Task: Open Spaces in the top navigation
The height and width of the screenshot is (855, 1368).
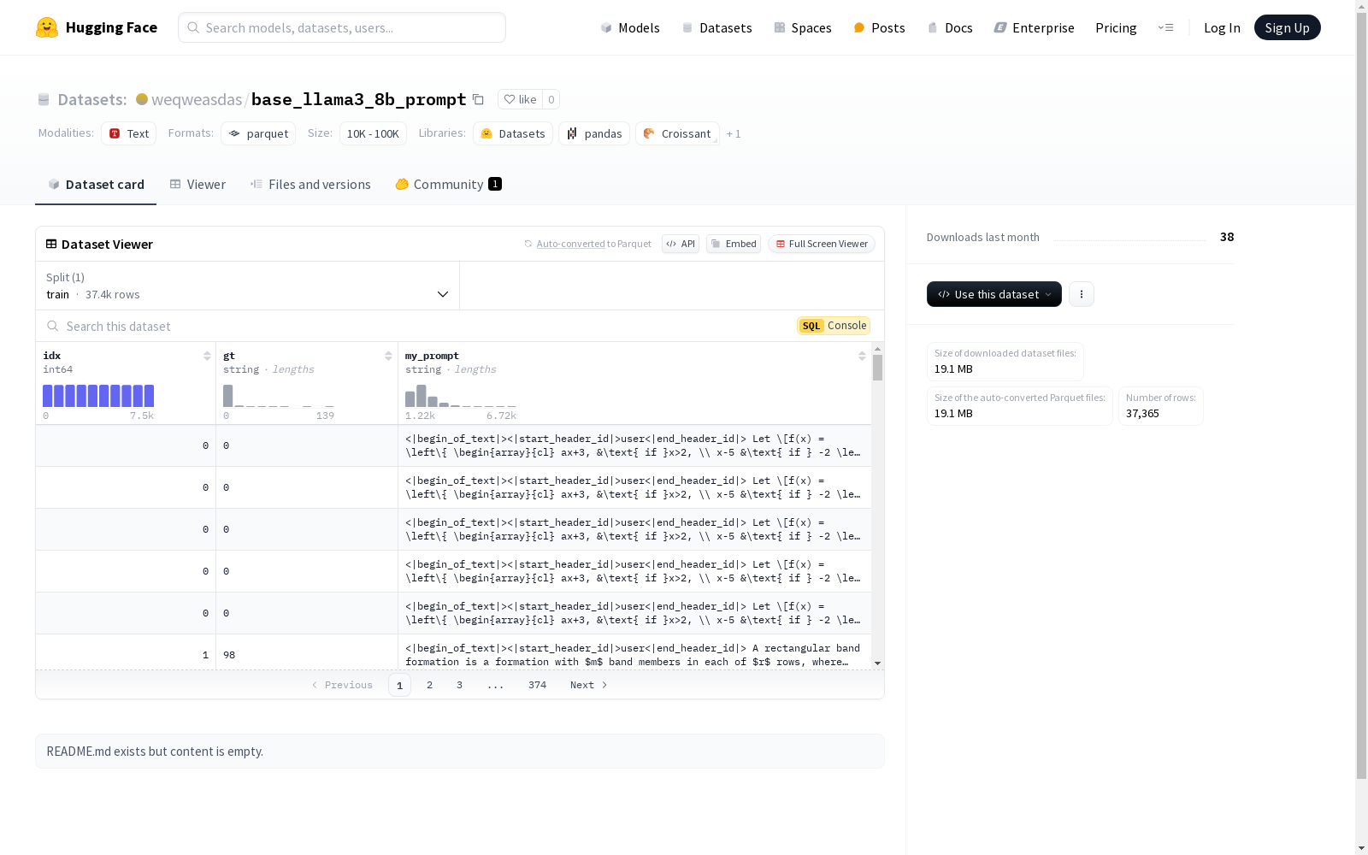Action: [803, 27]
